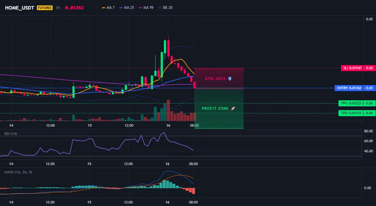Click the 40.00 level on RSI axis
The width and height of the screenshot is (376, 206).
(368, 151)
